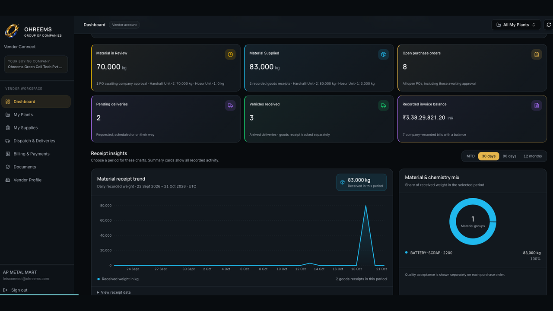Click the truck icon on Pending deliveries card
The width and height of the screenshot is (553, 311).
coord(230,105)
